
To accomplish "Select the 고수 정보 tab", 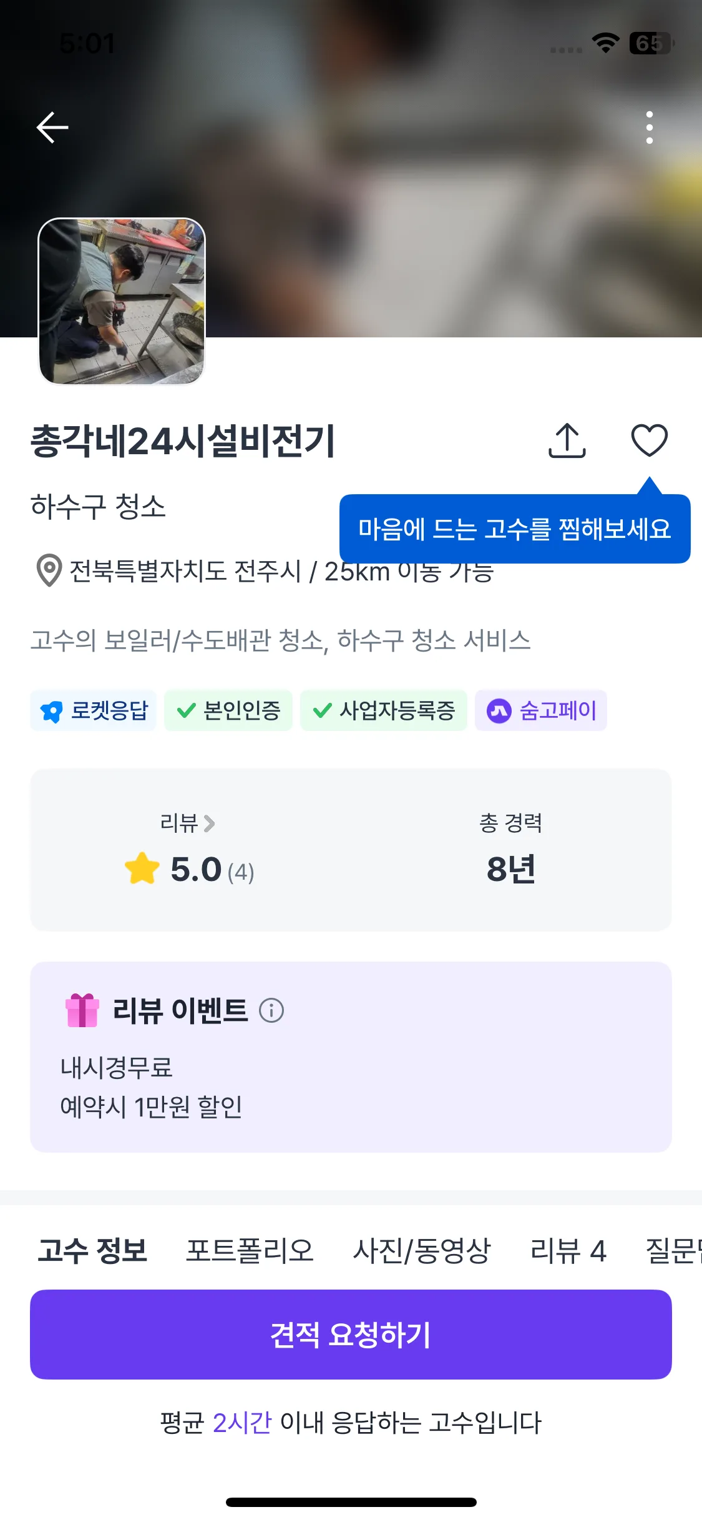I will pyautogui.click(x=92, y=1251).
